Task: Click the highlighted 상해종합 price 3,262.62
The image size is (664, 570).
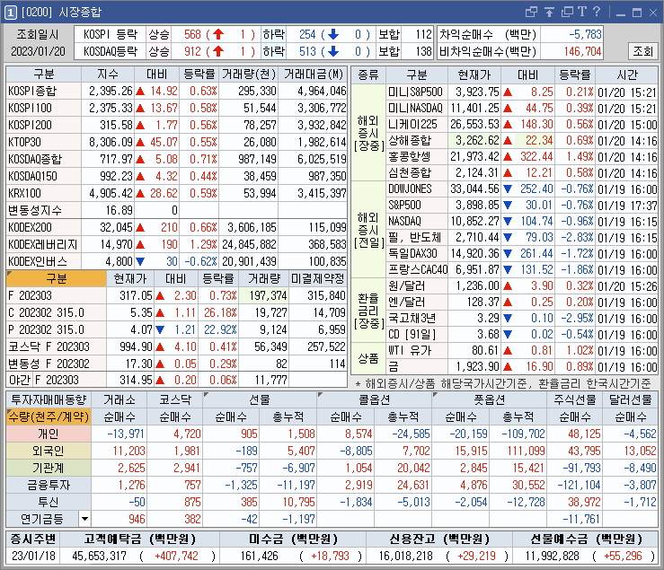Action: [x=474, y=140]
